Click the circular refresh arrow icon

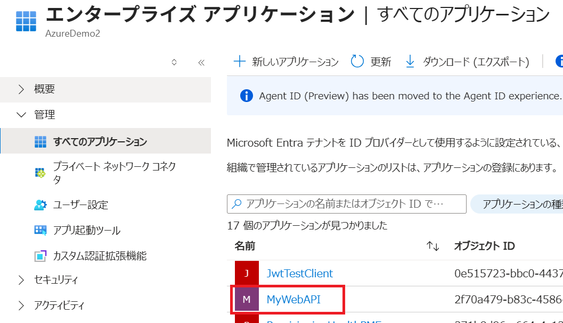coord(357,61)
